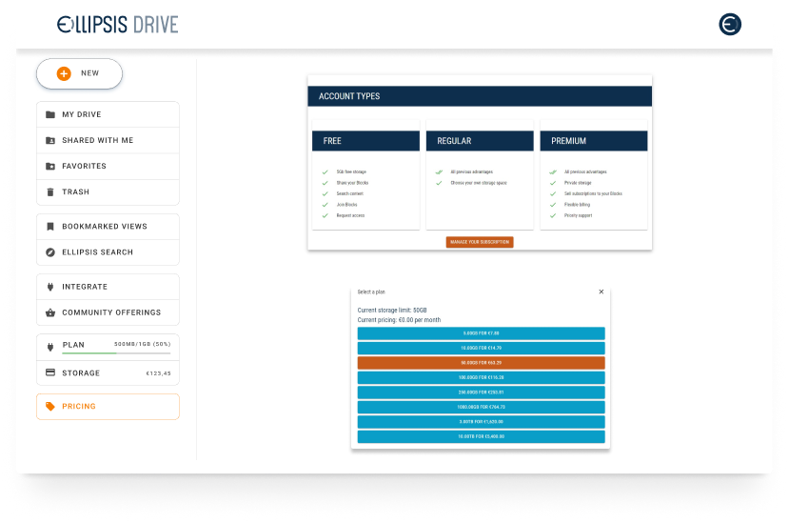This screenshot has height=523, width=789.
Task: Click the Pricing tag icon
Action: pyautogui.click(x=50, y=406)
